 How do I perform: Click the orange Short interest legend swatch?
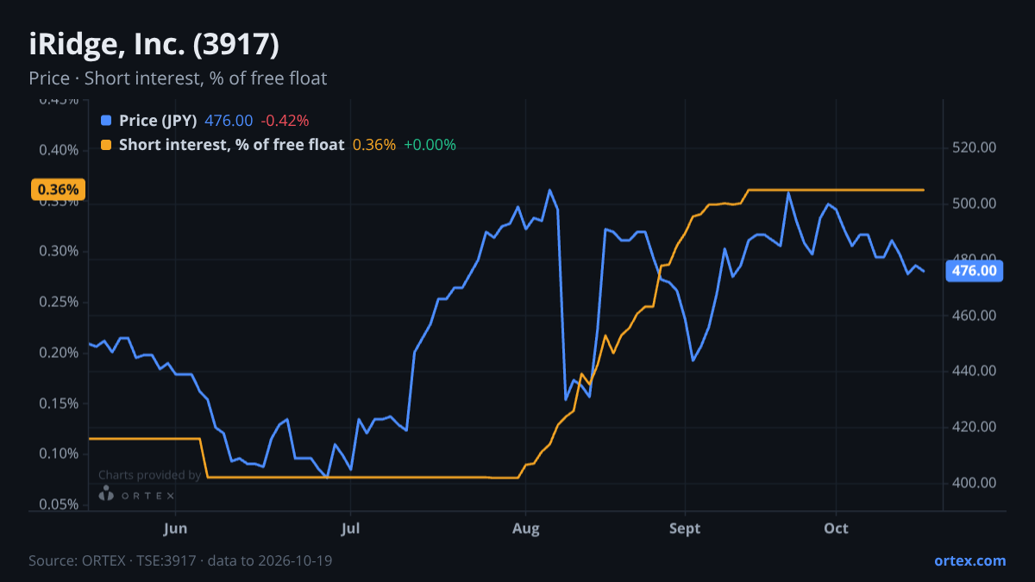[106, 145]
